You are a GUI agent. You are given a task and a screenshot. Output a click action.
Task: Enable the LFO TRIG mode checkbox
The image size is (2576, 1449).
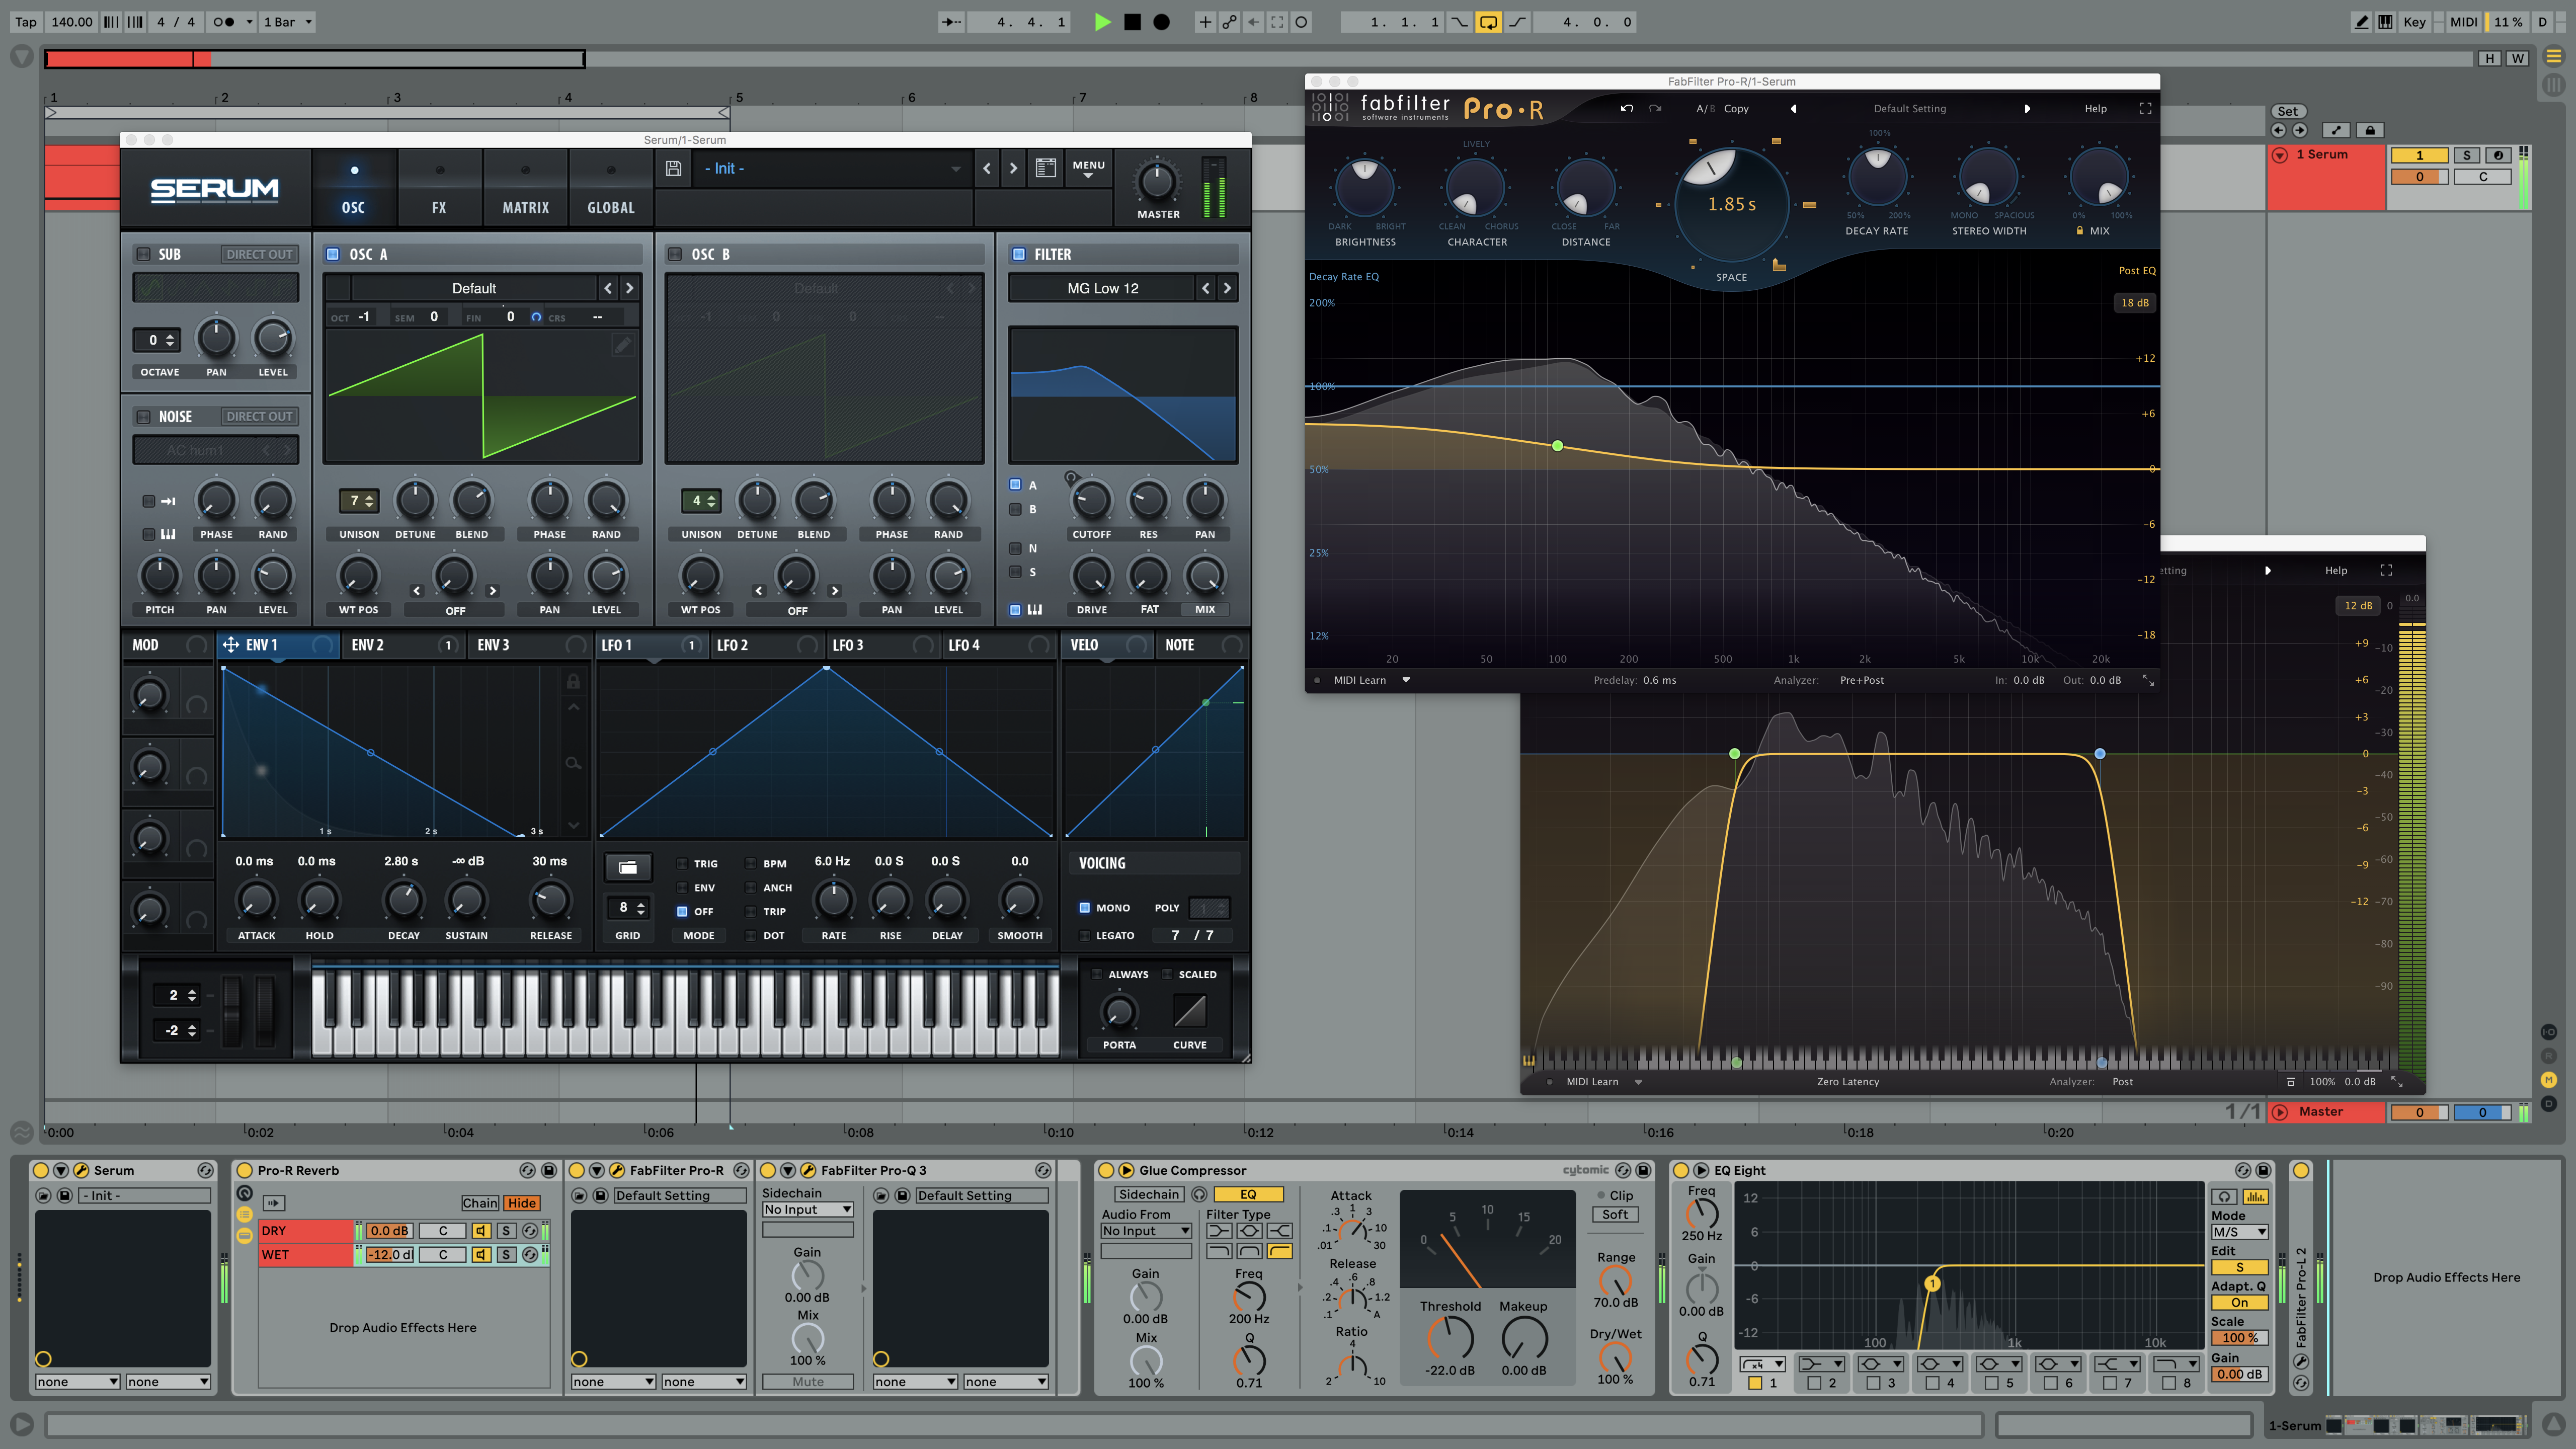tap(682, 864)
